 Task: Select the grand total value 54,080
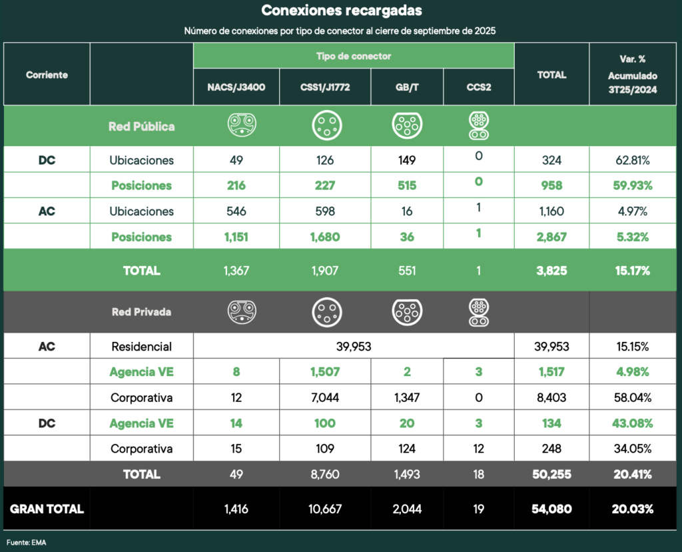coord(551,509)
